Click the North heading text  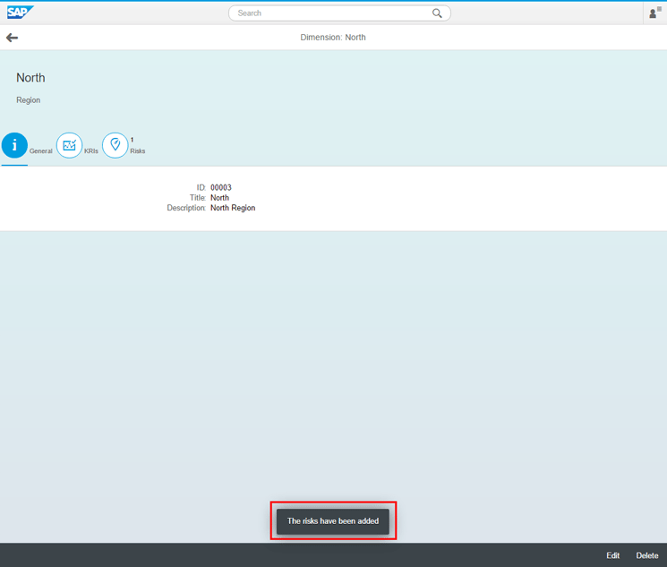click(x=30, y=78)
